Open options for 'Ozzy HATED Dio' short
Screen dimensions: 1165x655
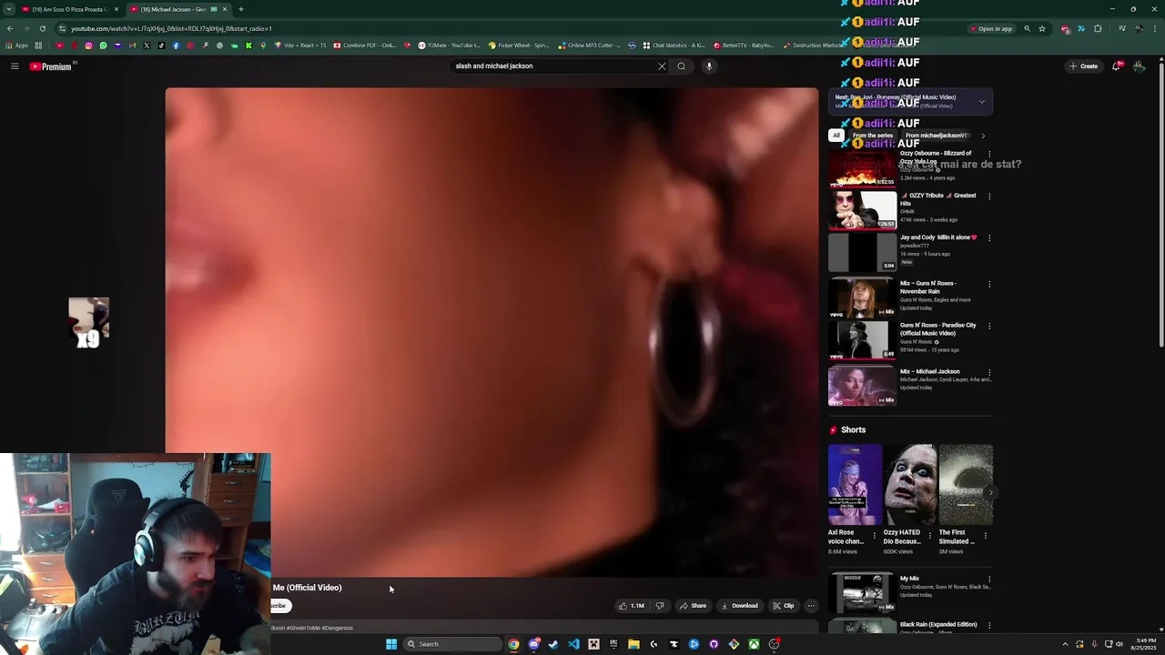(930, 536)
